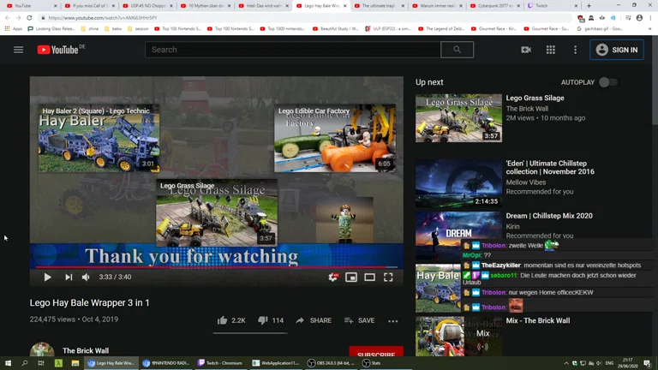Switch to the Cyberpunk 2077 tab
This screenshot has height=370, width=658.
pyautogui.click(x=495, y=6)
